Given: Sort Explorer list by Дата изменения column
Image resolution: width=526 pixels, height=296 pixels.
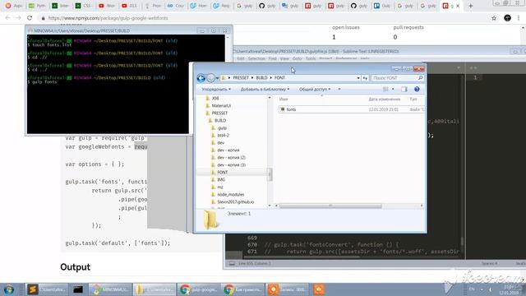Looking at the screenshot, I should coord(384,99).
